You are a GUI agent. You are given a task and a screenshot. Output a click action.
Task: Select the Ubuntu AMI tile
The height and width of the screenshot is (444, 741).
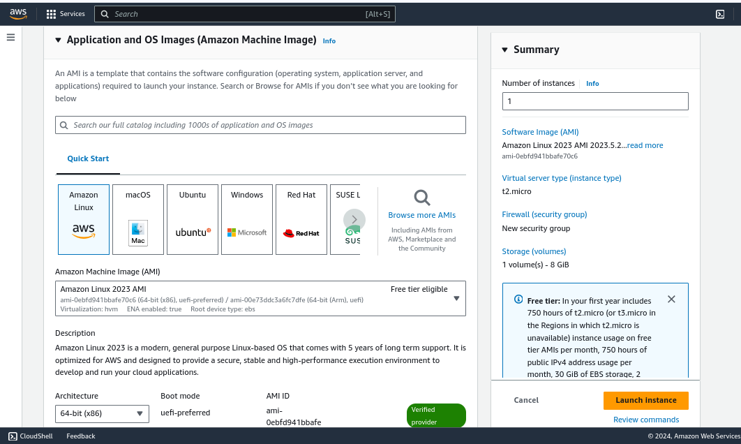pos(193,219)
